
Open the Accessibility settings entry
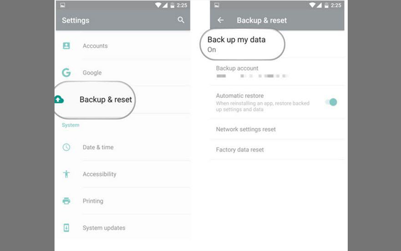100,174
